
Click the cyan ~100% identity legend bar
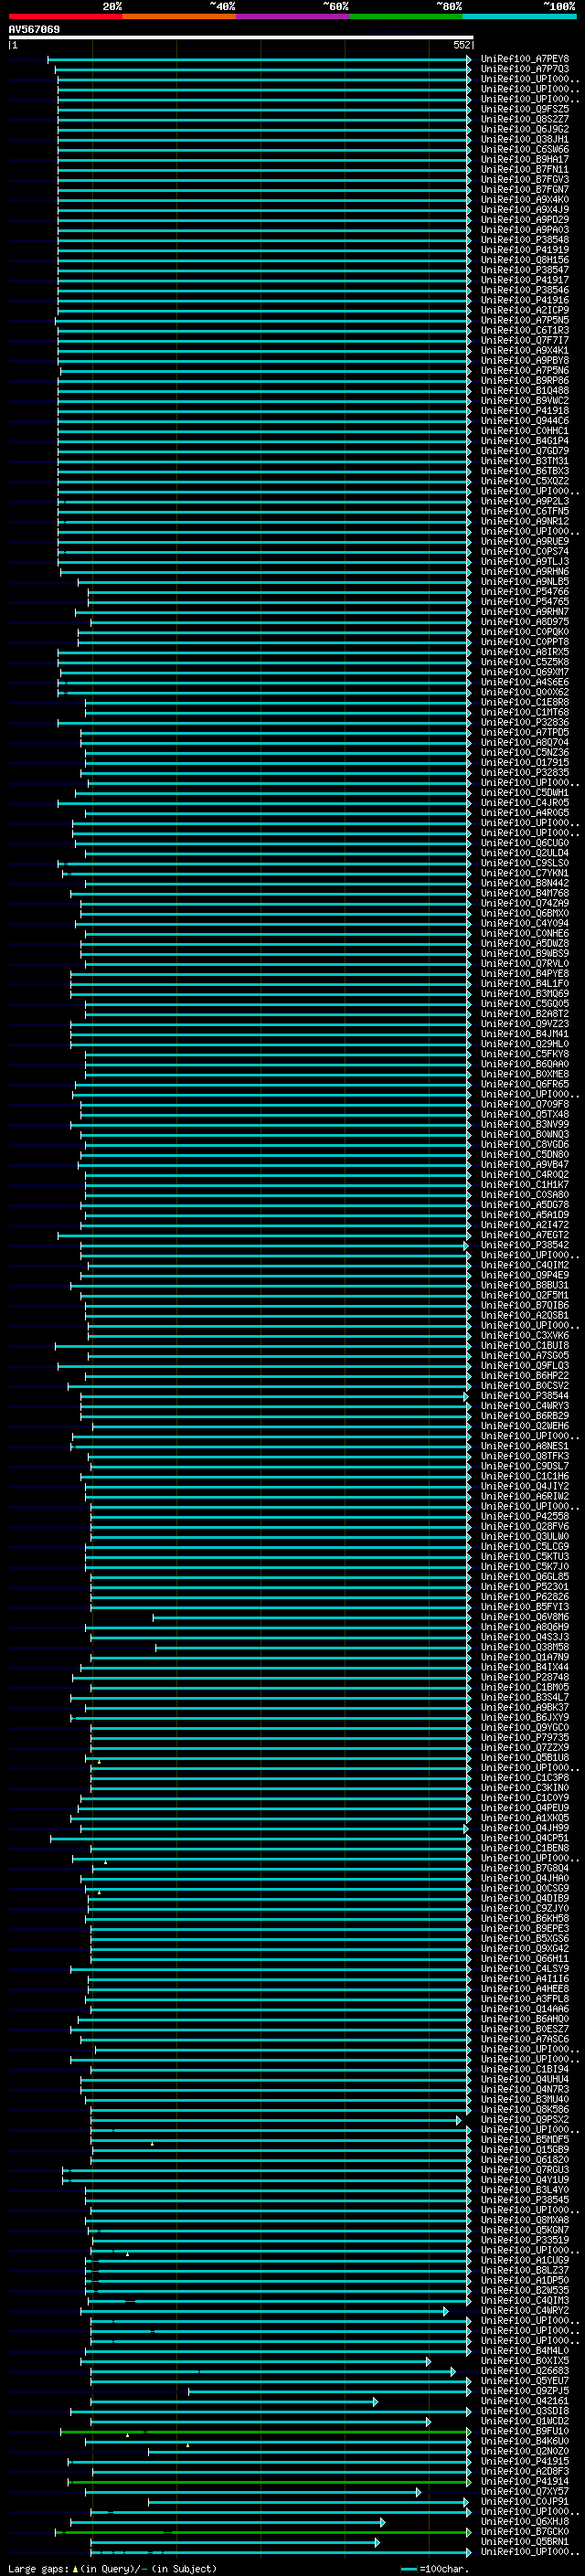pos(519,16)
